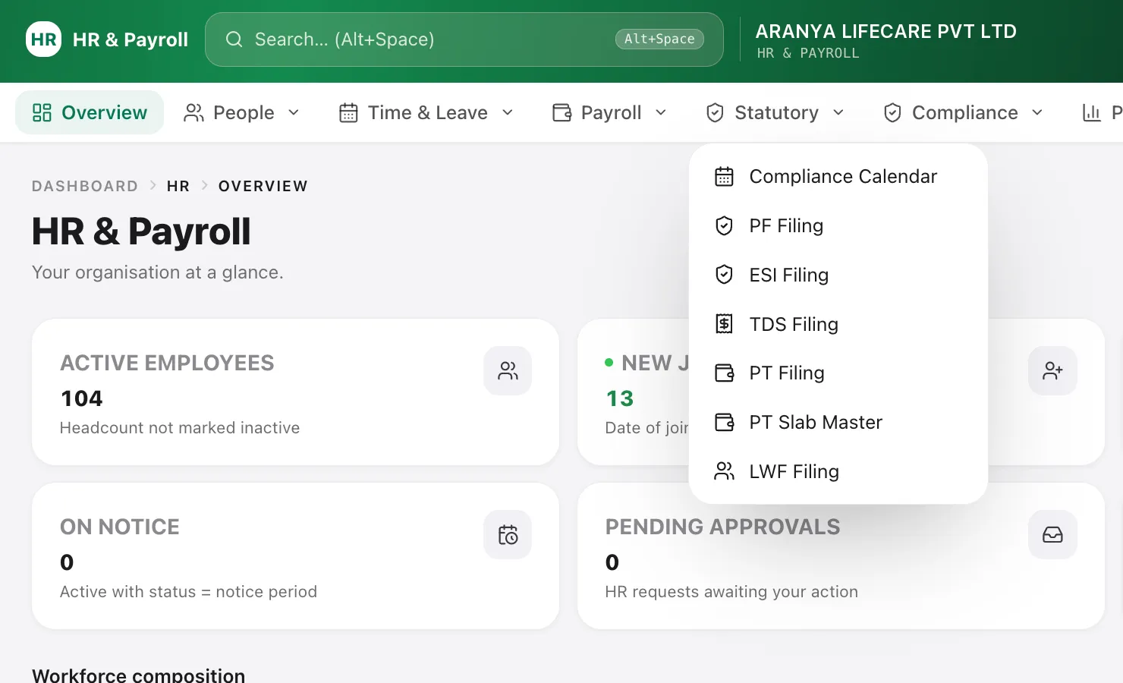Click the 13 new joiners value
Image resolution: width=1123 pixels, height=683 pixels.
(x=620, y=398)
